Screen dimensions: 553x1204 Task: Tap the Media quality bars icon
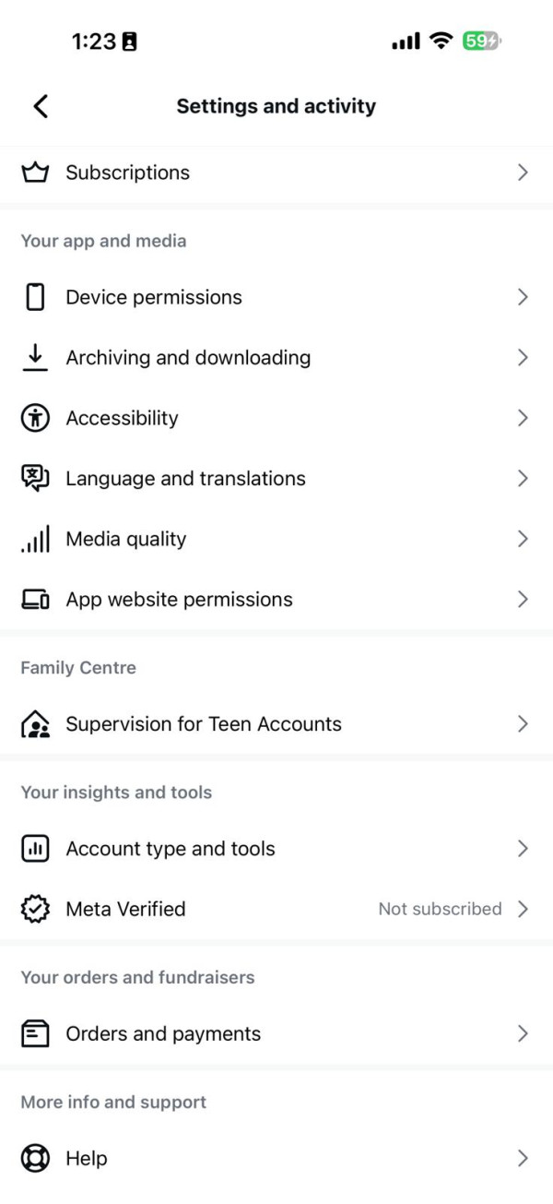click(x=35, y=540)
